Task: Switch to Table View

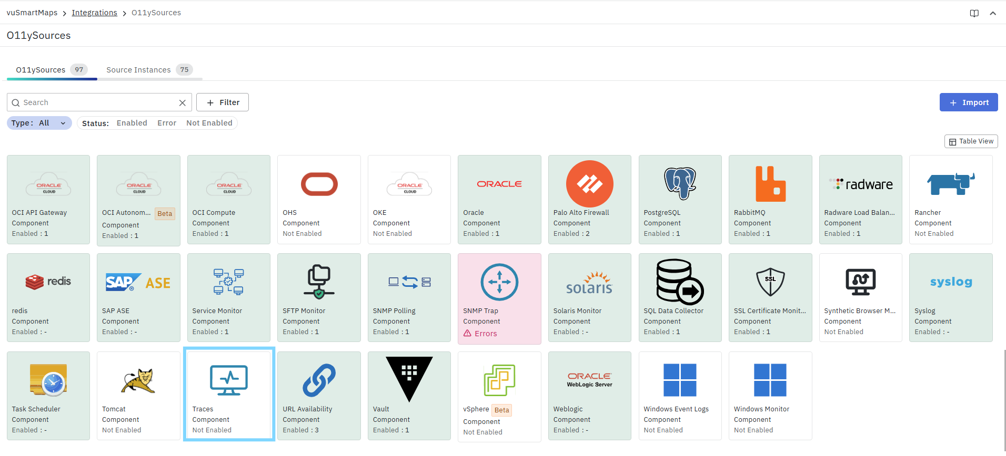Action: (971, 141)
